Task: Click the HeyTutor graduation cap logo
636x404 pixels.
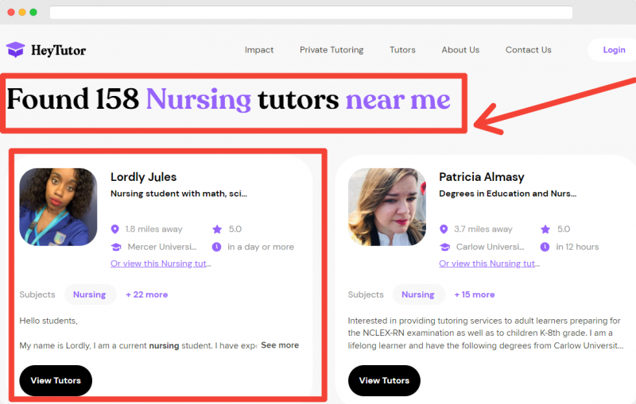Action: [15, 49]
